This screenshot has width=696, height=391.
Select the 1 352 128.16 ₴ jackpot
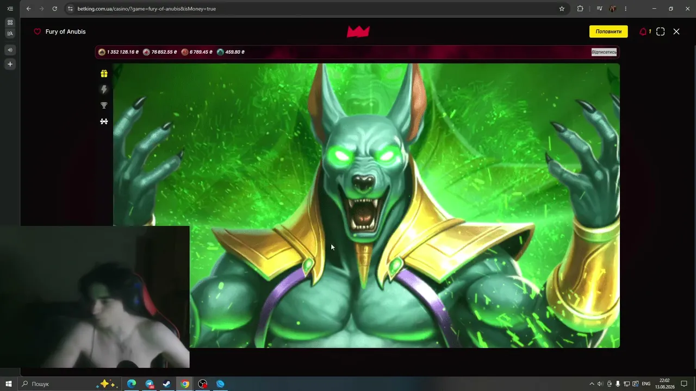tap(119, 52)
